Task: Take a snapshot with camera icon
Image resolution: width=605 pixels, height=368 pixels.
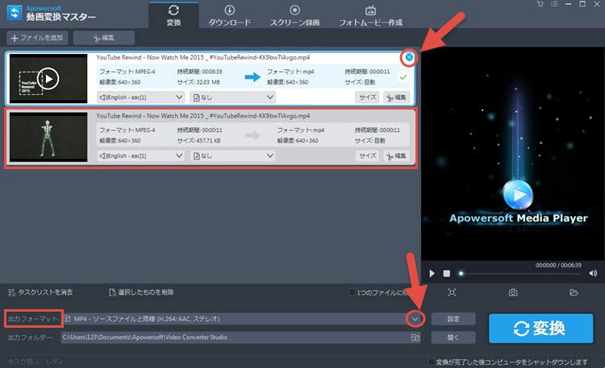Action: (513, 292)
